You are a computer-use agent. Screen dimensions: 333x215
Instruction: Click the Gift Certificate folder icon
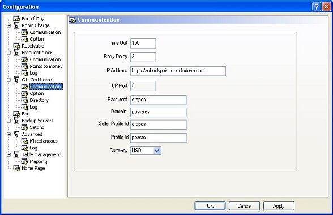click(x=16, y=80)
